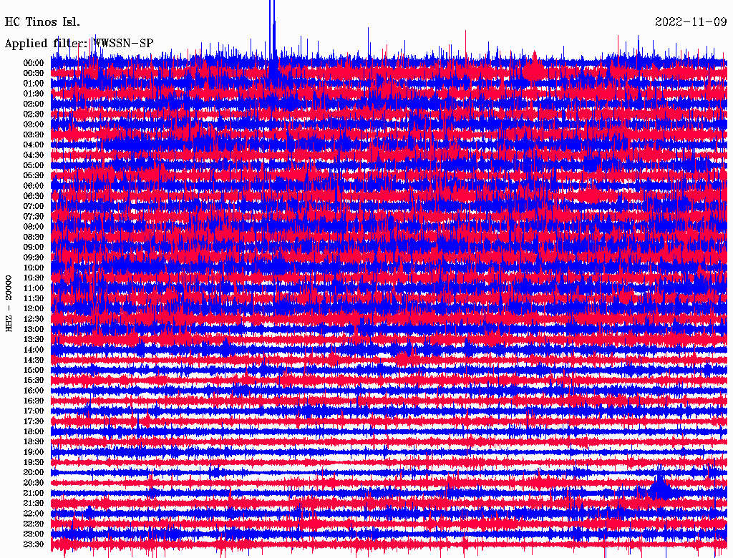Viewport: 733px width, 558px height.
Task: Select the 10:30 time label
Action: [x=34, y=278]
